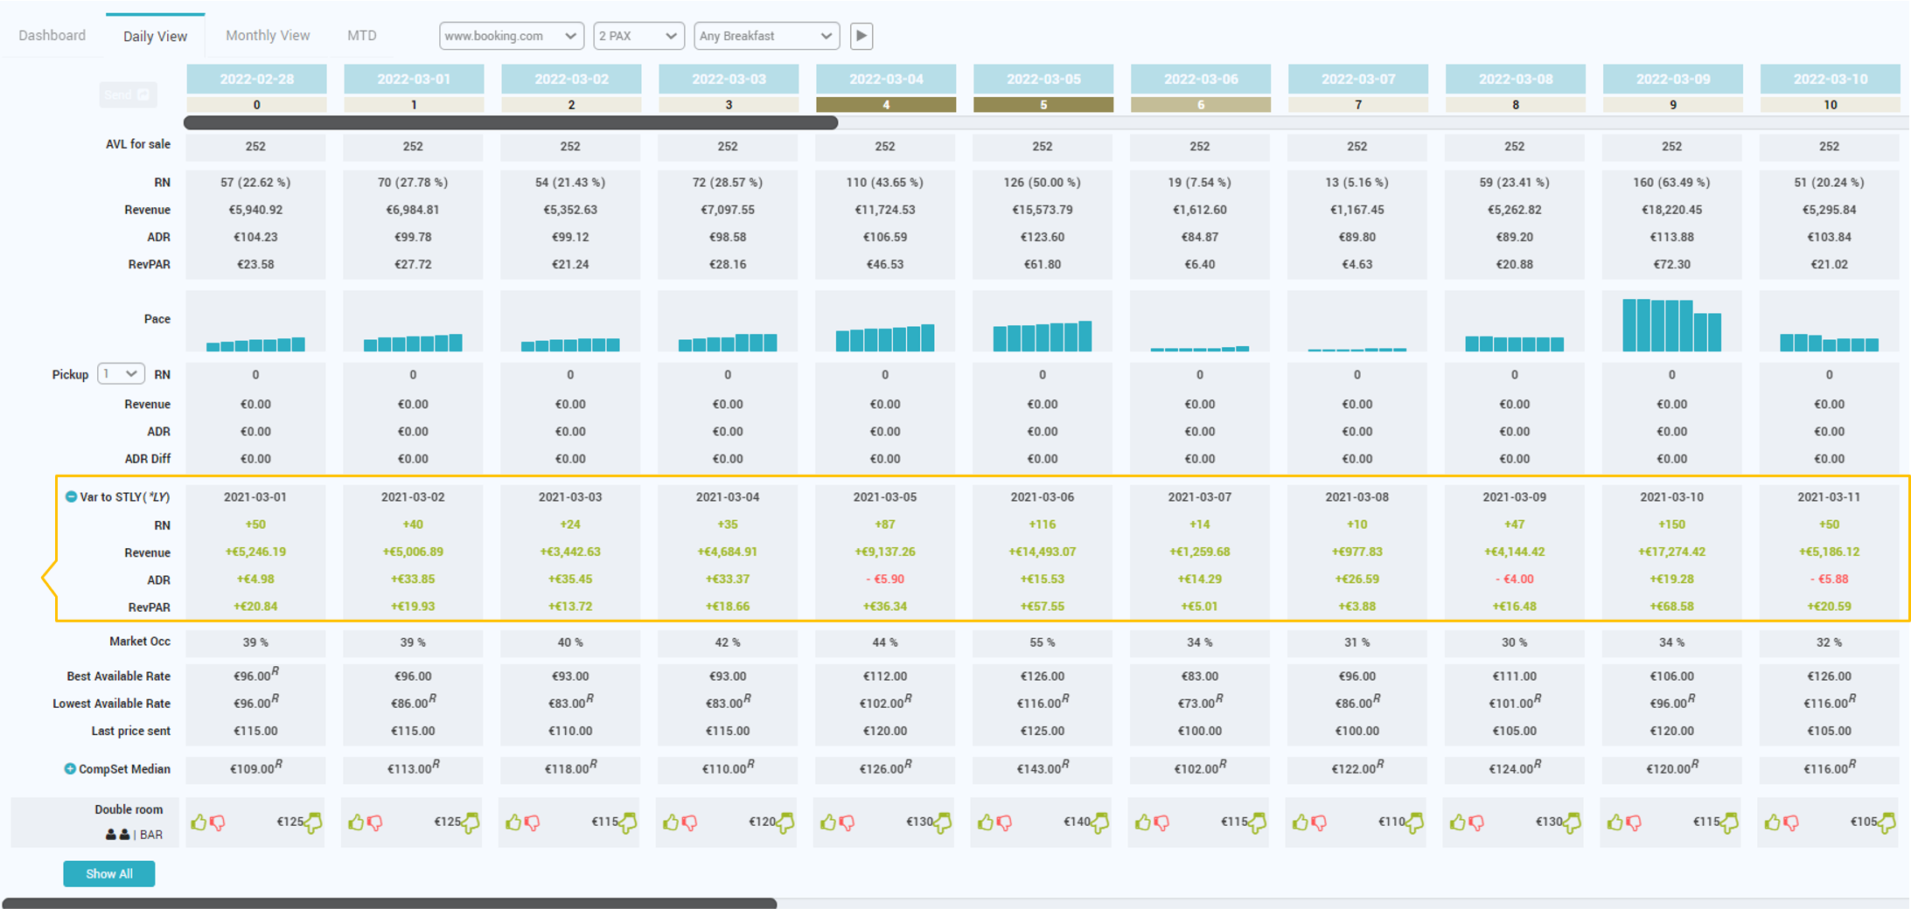
Task: Open the Any Breakfast dropdown
Action: (767, 36)
